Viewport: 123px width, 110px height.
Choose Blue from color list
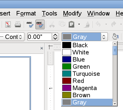pos(87,59)
